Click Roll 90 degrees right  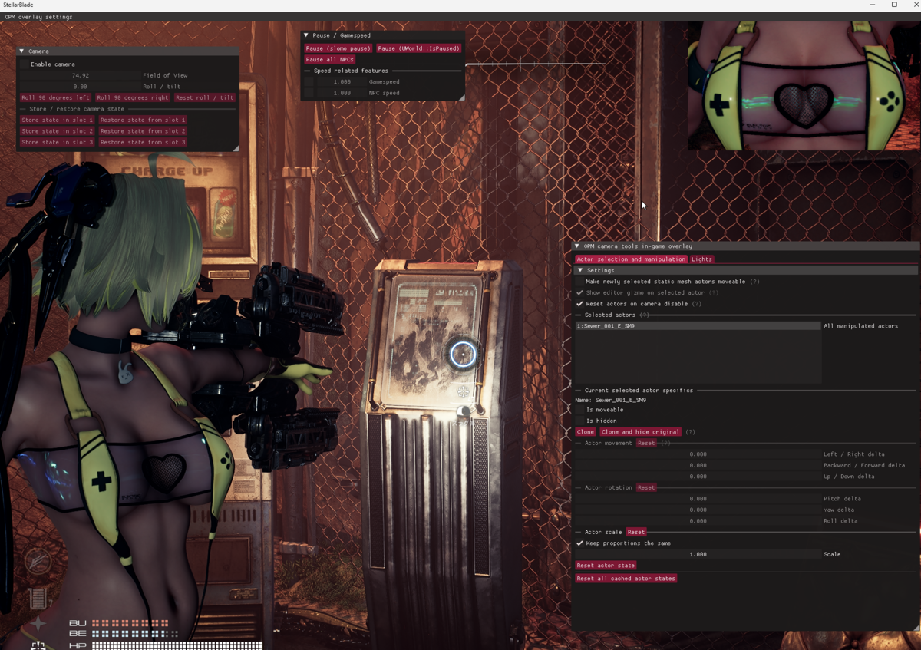133,98
